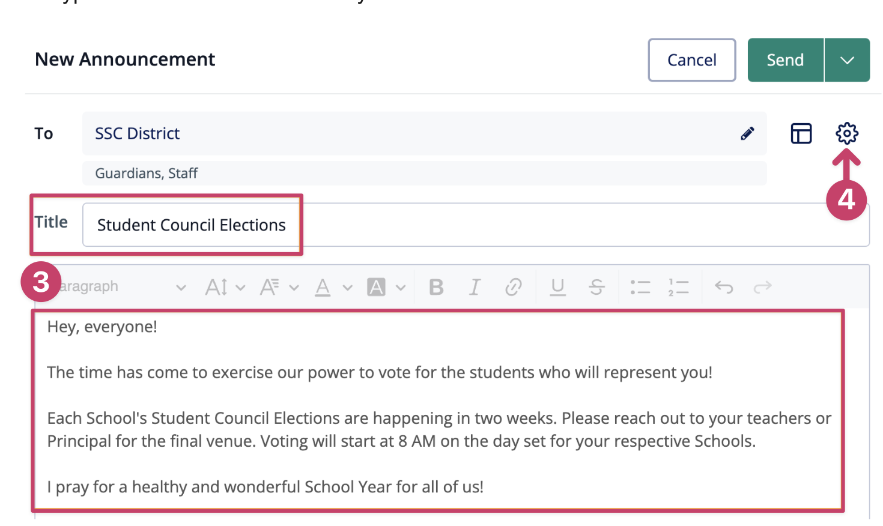Image resolution: width=883 pixels, height=526 pixels.
Task: Open the template layout icon
Action: 801,133
